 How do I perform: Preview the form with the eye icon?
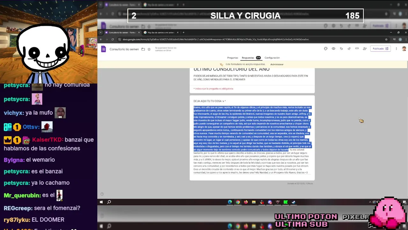pyautogui.click(x=333, y=49)
